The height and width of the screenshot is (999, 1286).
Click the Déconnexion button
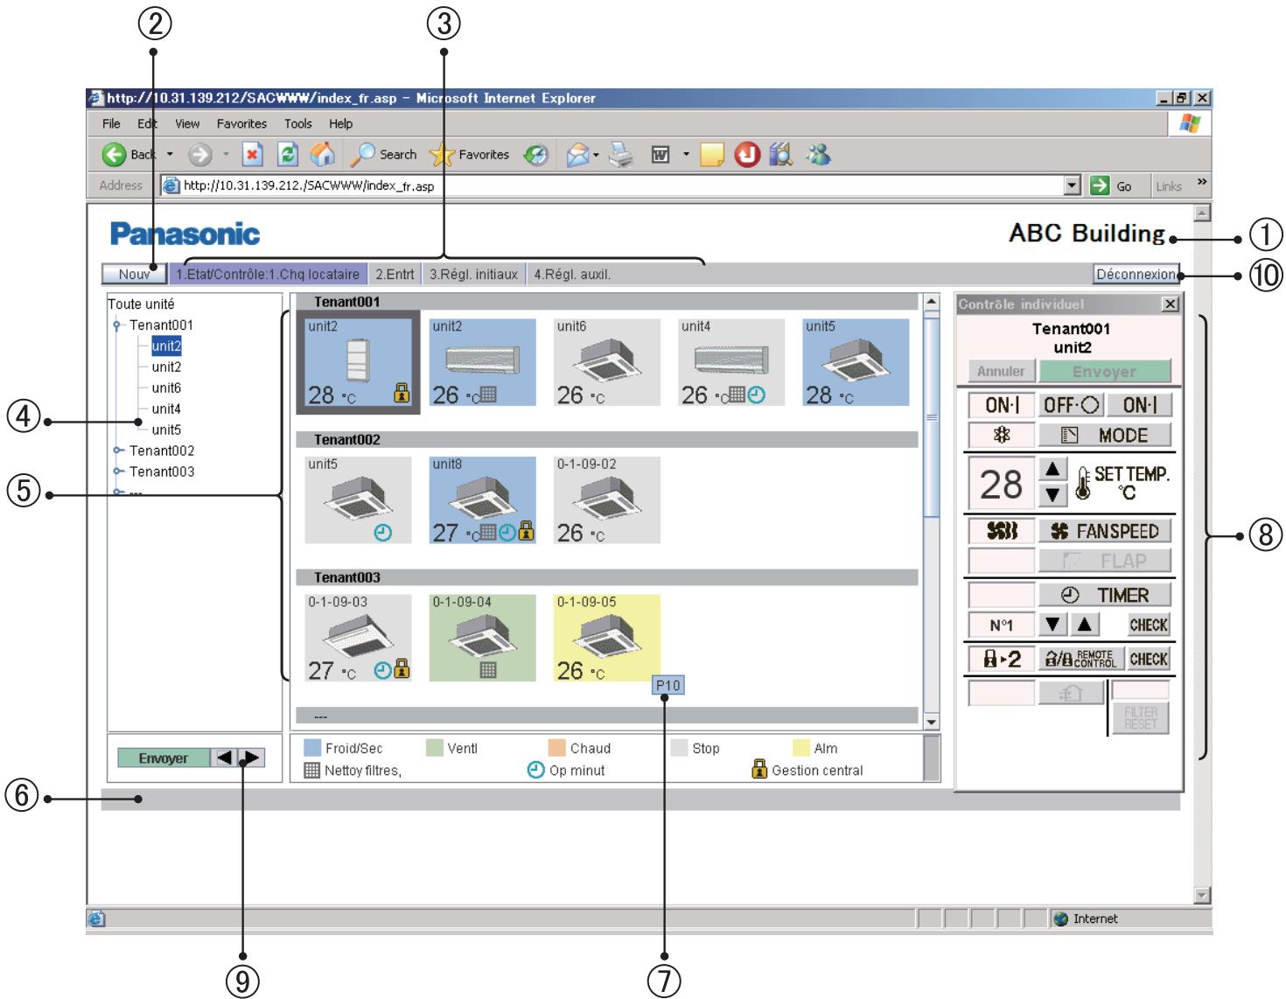click(1136, 274)
